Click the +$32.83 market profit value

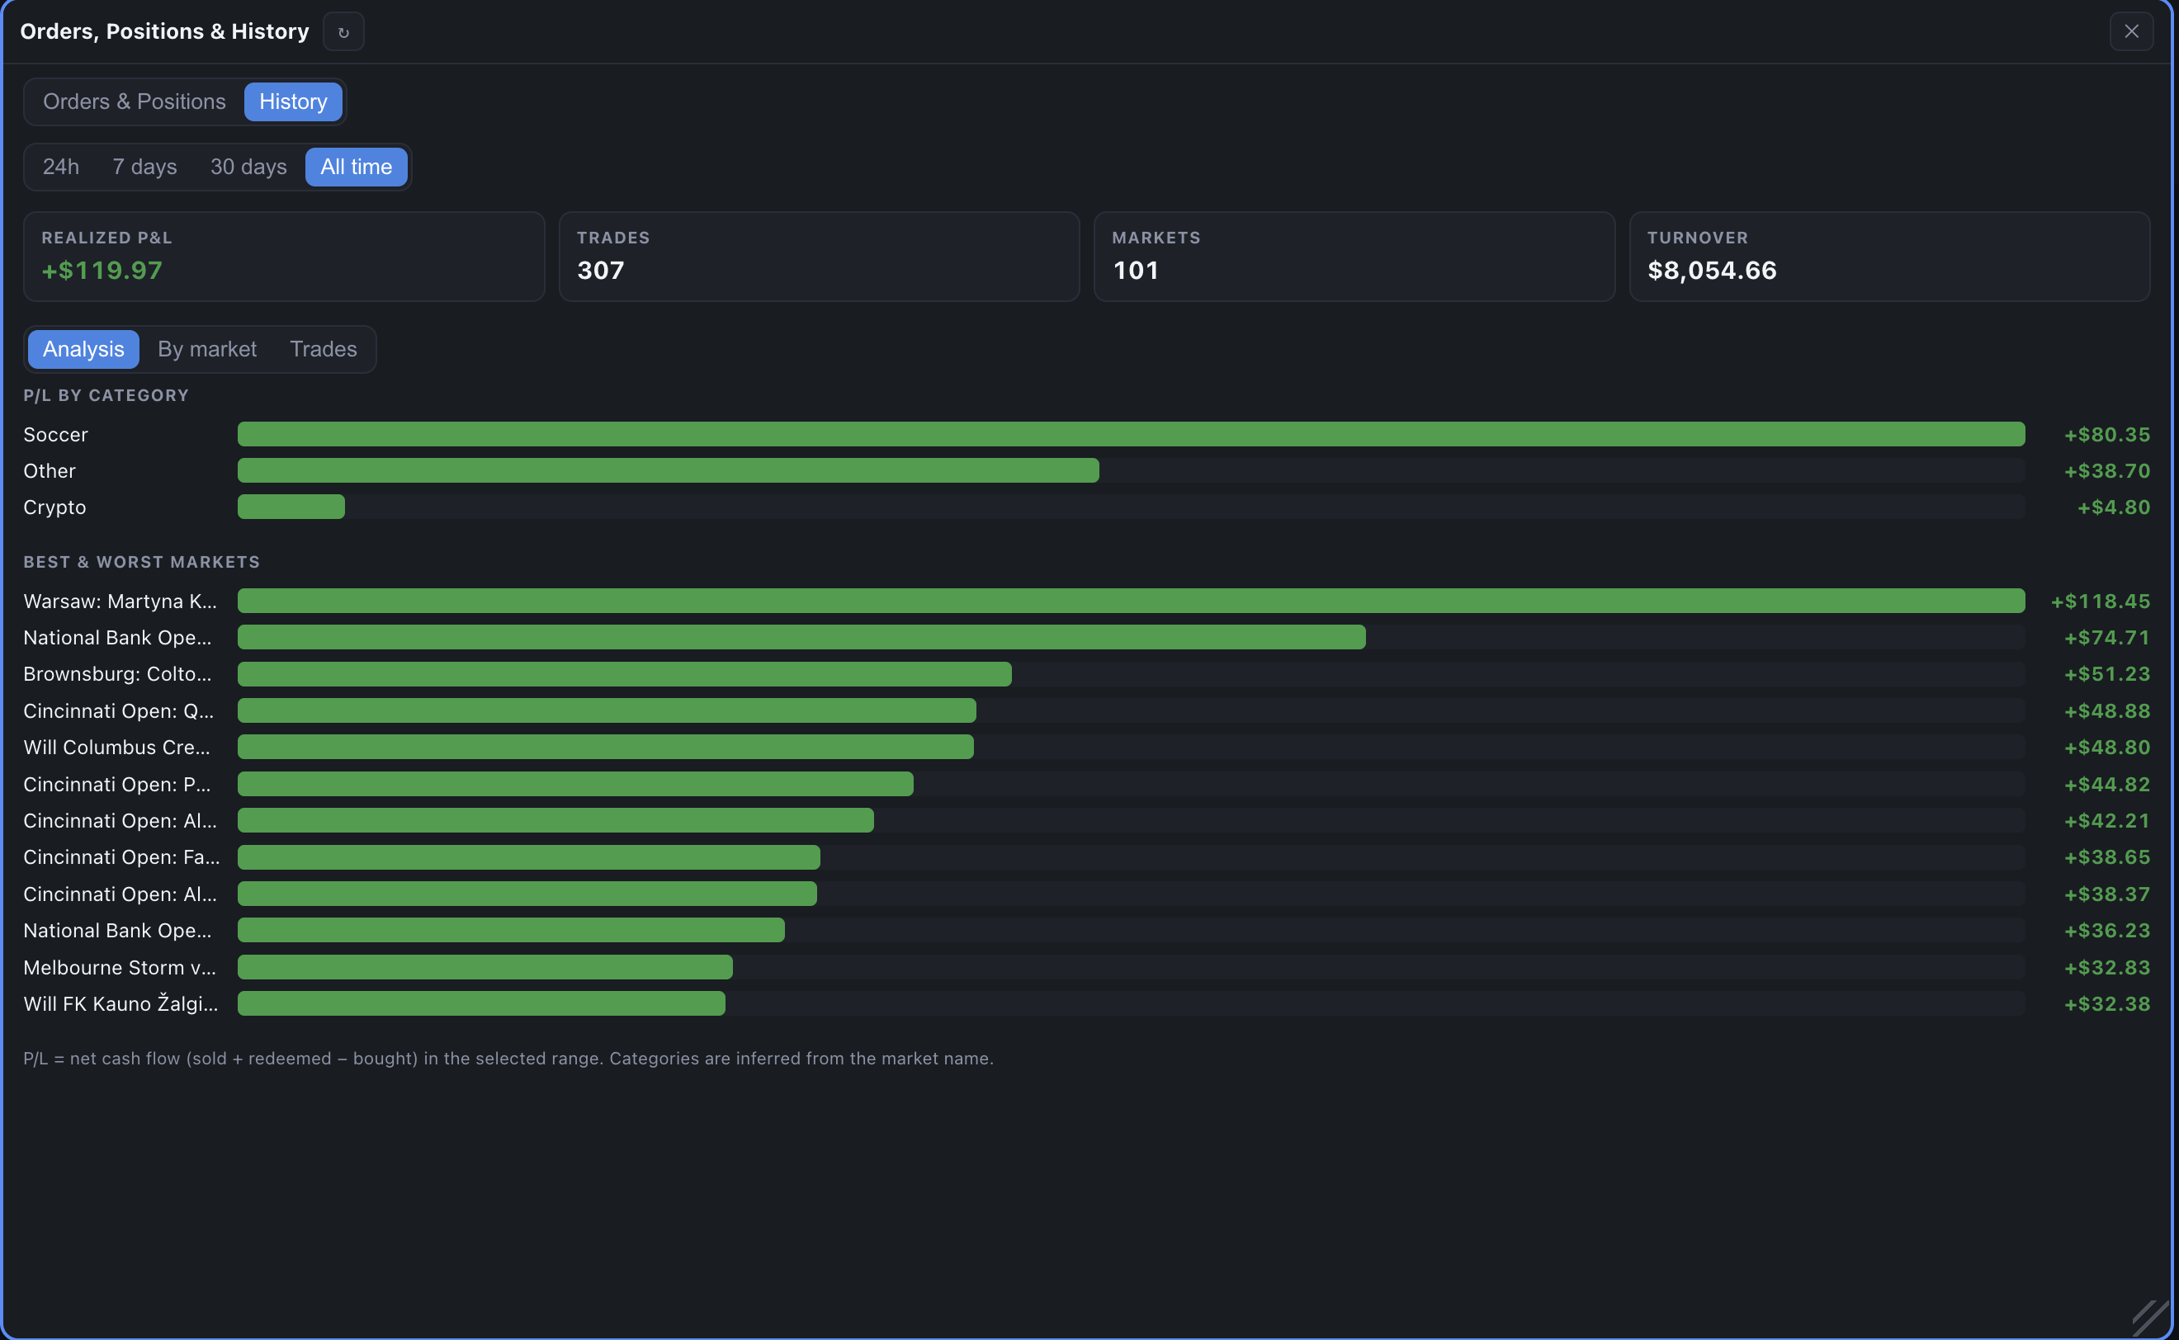(2107, 967)
